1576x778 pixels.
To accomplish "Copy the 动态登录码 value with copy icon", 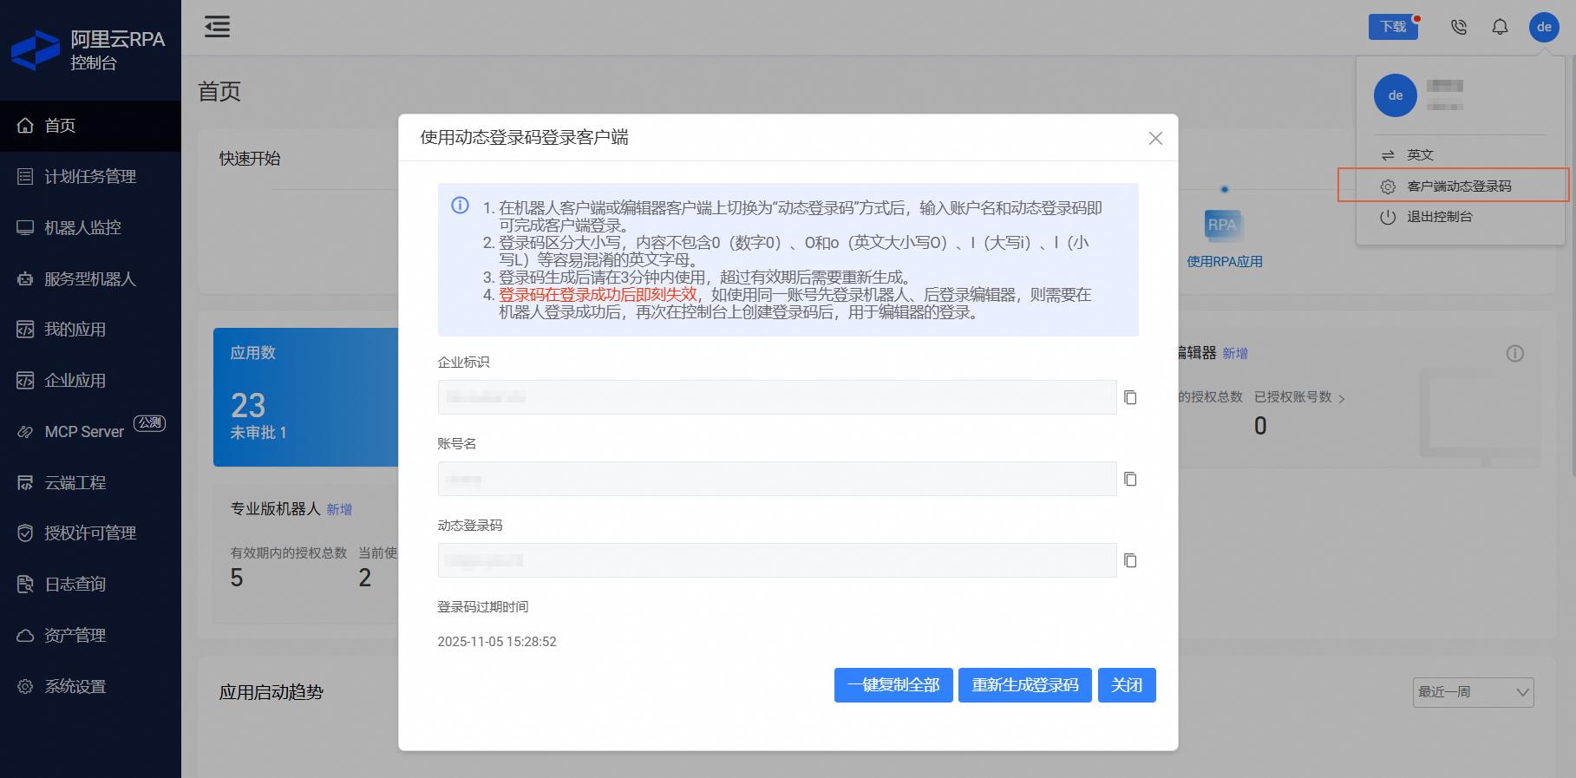I will [x=1130, y=560].
